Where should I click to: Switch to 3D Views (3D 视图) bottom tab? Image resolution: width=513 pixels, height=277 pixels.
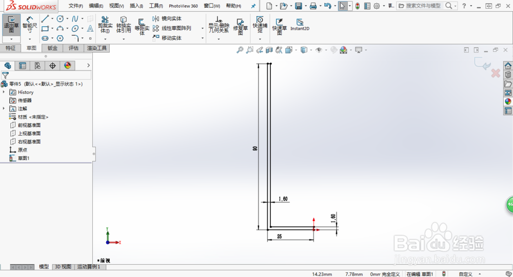[63, 267]
